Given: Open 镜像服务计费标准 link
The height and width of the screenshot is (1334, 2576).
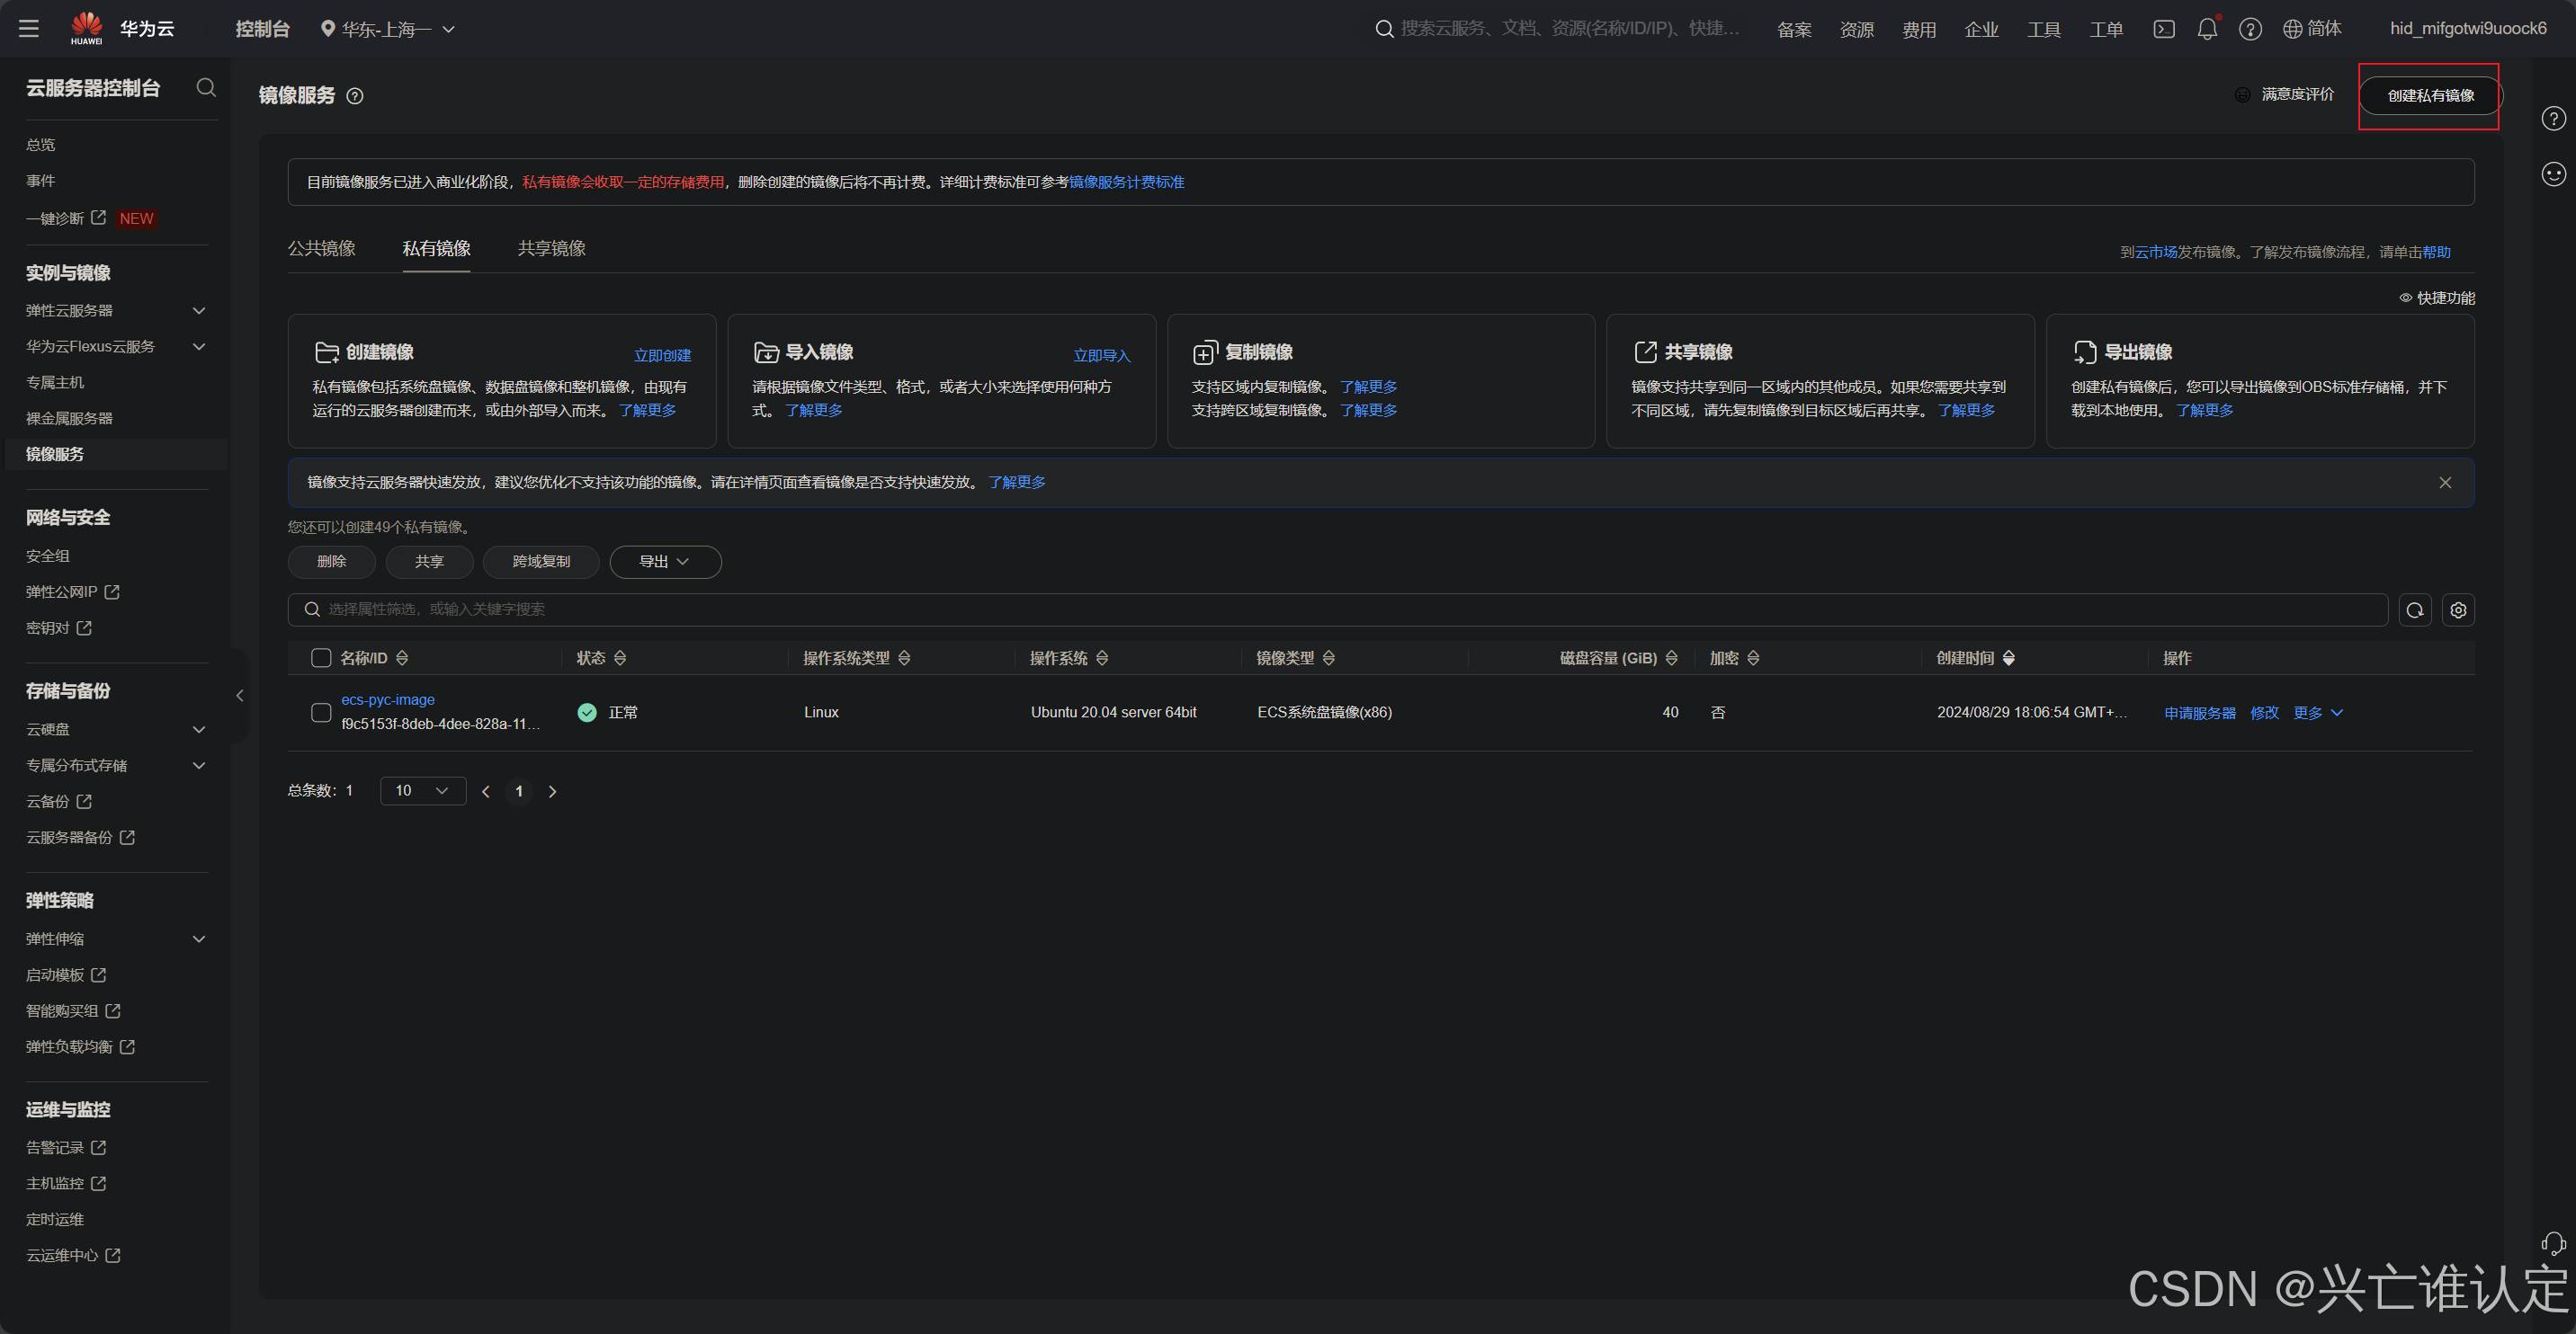Looking at the screenshot, I should tap(1127, 182).
